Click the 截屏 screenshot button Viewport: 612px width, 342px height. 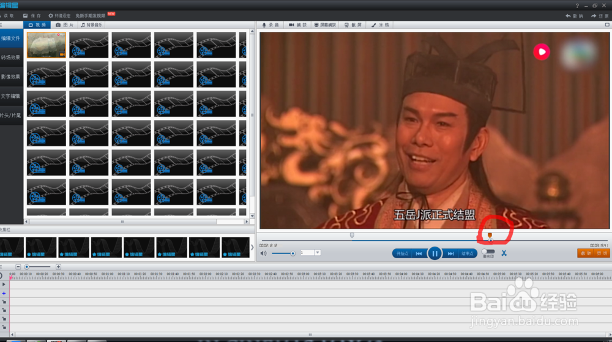tap(353, 24)
